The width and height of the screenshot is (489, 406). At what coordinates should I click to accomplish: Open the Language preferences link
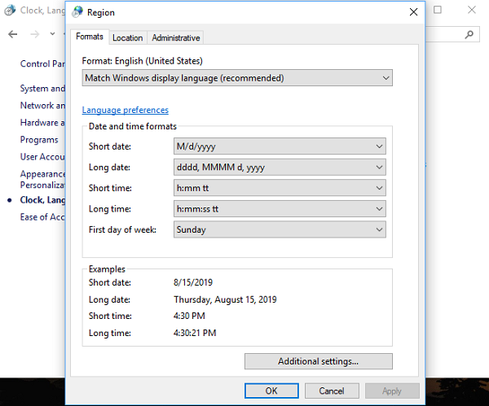[x=125, y=110]
